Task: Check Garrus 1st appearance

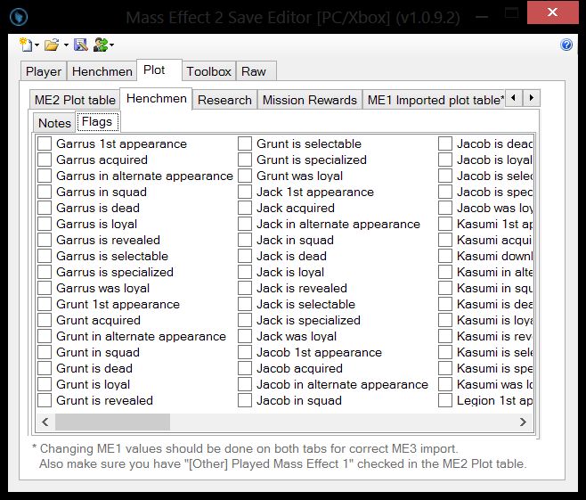Action: click(x=45, y=143)
